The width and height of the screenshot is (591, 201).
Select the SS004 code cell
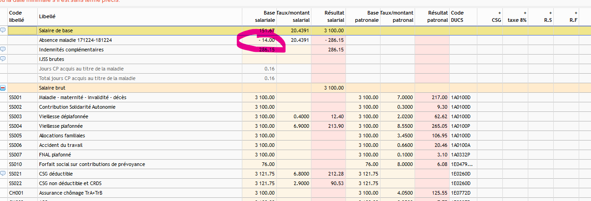pyautogui.click(x=22, y=126)
